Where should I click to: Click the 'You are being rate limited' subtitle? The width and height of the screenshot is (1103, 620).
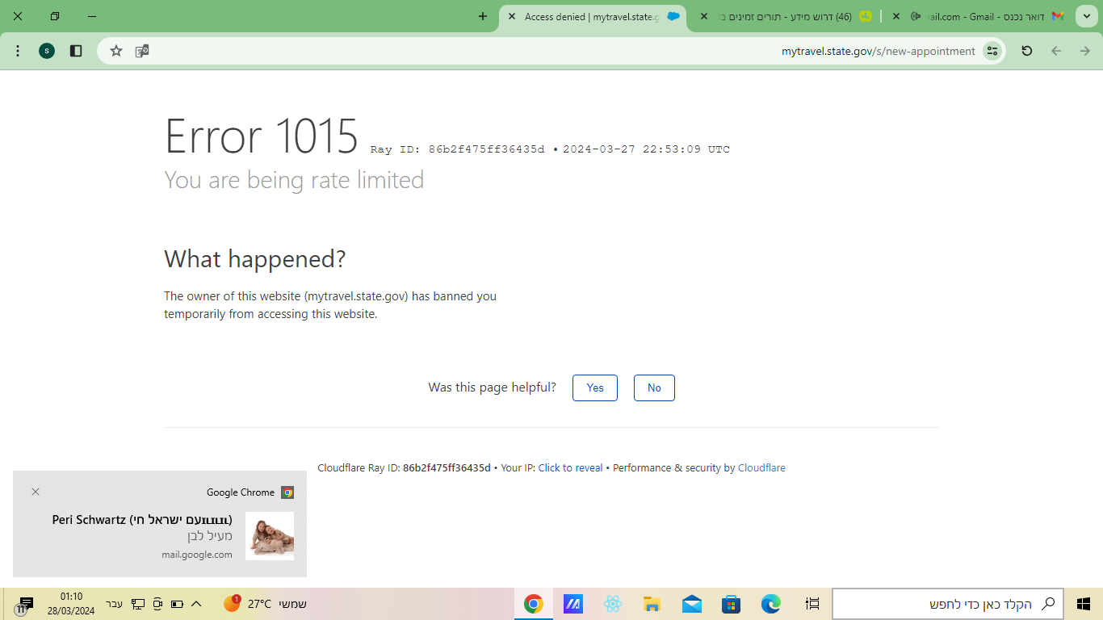(x=294, y=179)
